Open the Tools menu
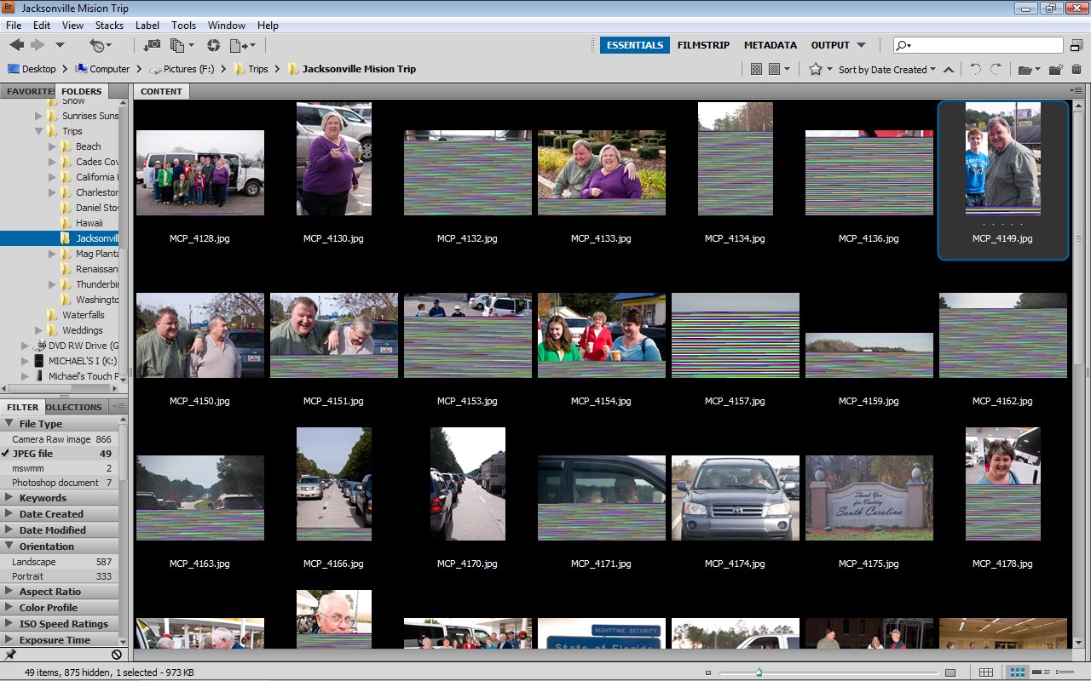 coord(183,26)
